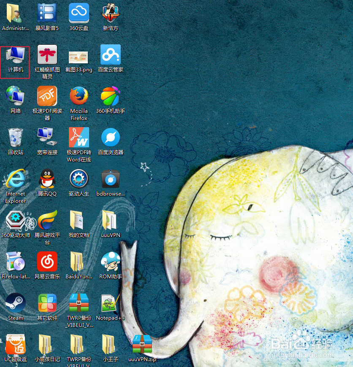Open the 小王子 folder
Viewport: 353px width, 367px height.
109,344
